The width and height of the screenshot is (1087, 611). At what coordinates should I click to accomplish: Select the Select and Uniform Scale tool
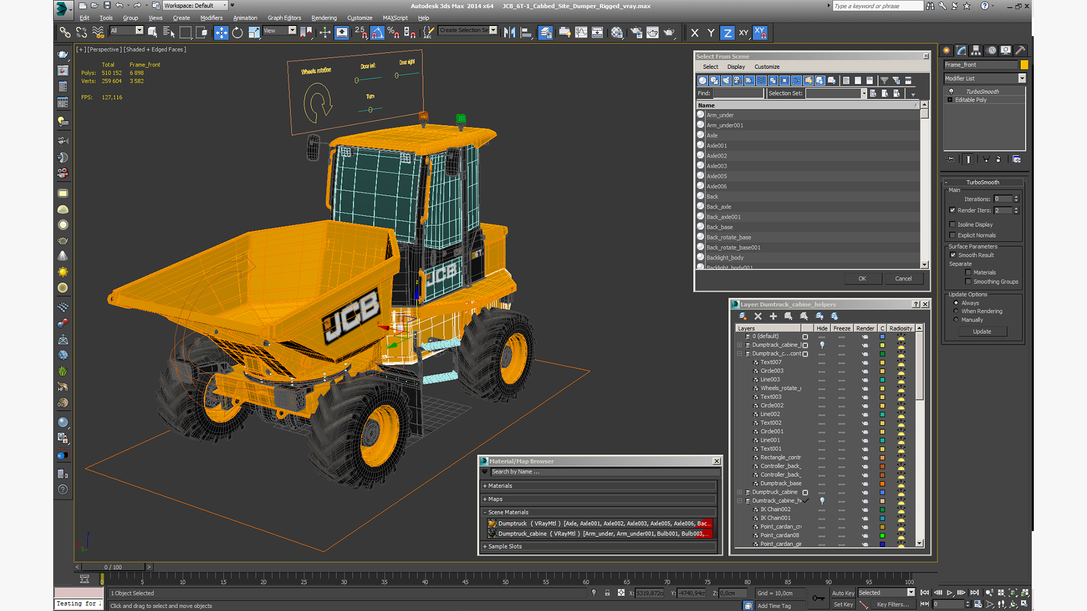(x=254, y=33)
